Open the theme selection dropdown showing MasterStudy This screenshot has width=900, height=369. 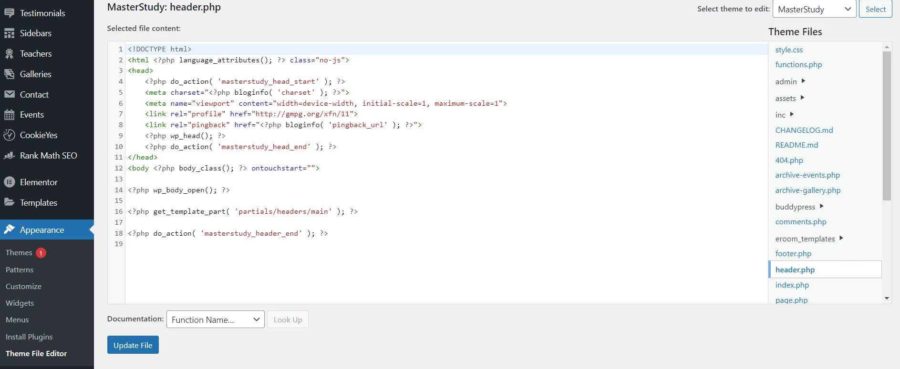point(814,9)
